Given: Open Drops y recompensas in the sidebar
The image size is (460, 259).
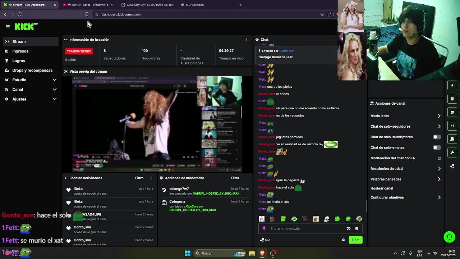Looking at the screenshot, I should pyautogui.click(x=31, y=71).
